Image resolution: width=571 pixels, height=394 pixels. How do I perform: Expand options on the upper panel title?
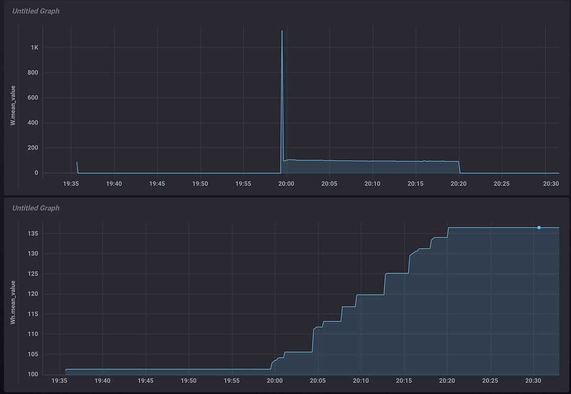pos(36,10)
